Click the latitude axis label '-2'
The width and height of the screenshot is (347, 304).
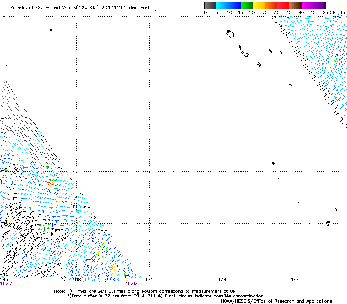(4, 67)
